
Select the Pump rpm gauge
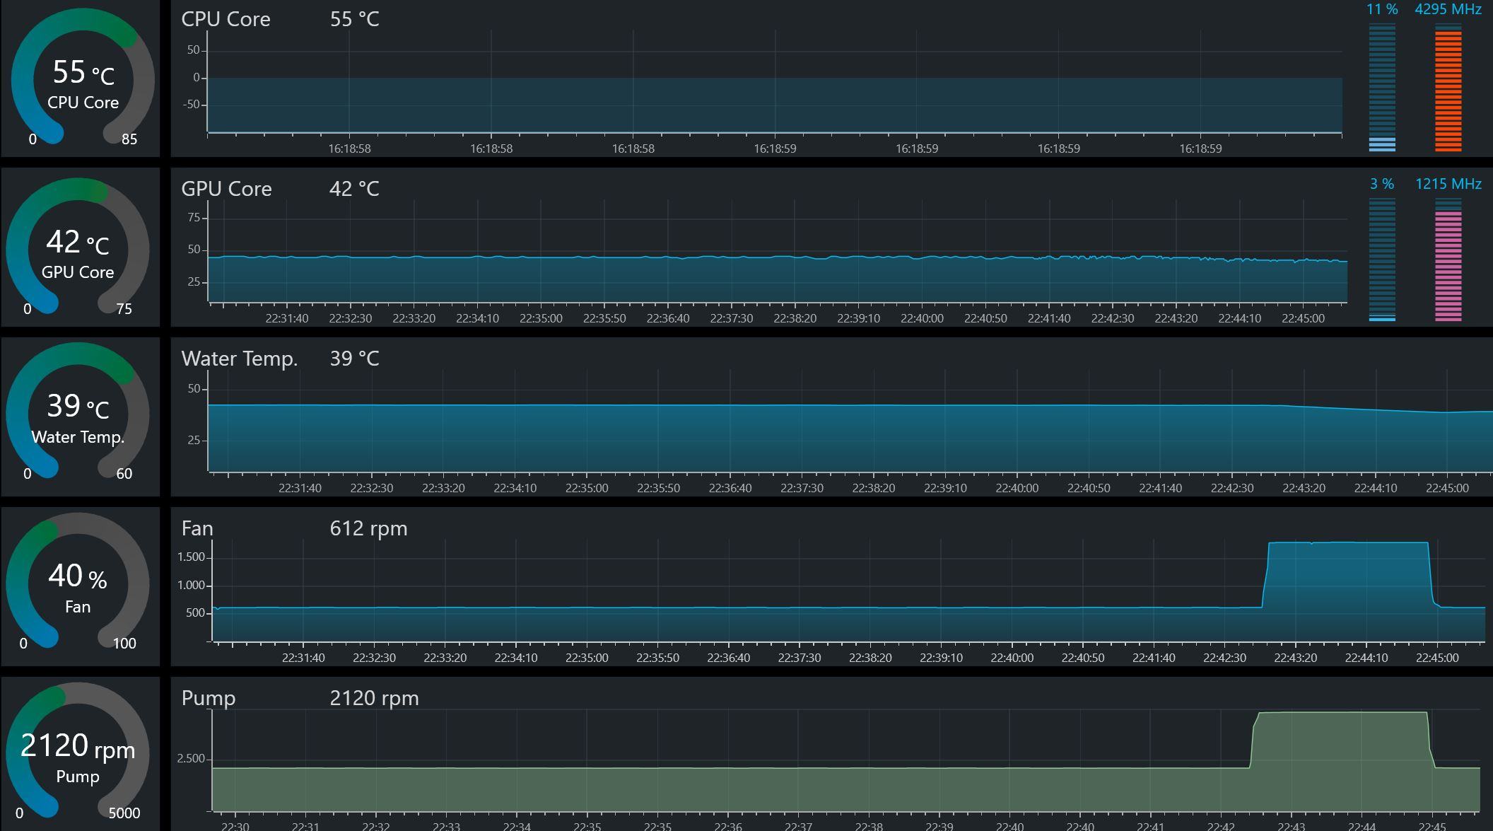tap(78, 753)
